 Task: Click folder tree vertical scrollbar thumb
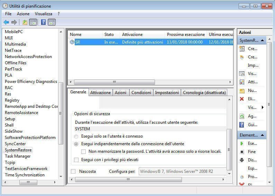tap(61, 113)
